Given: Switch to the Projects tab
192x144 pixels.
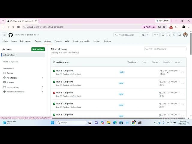Looking at the screenshot, I should (58, 41).
